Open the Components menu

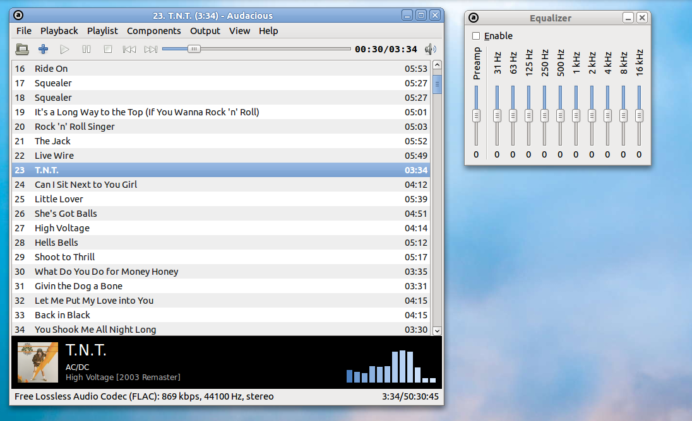click(154, 31)
